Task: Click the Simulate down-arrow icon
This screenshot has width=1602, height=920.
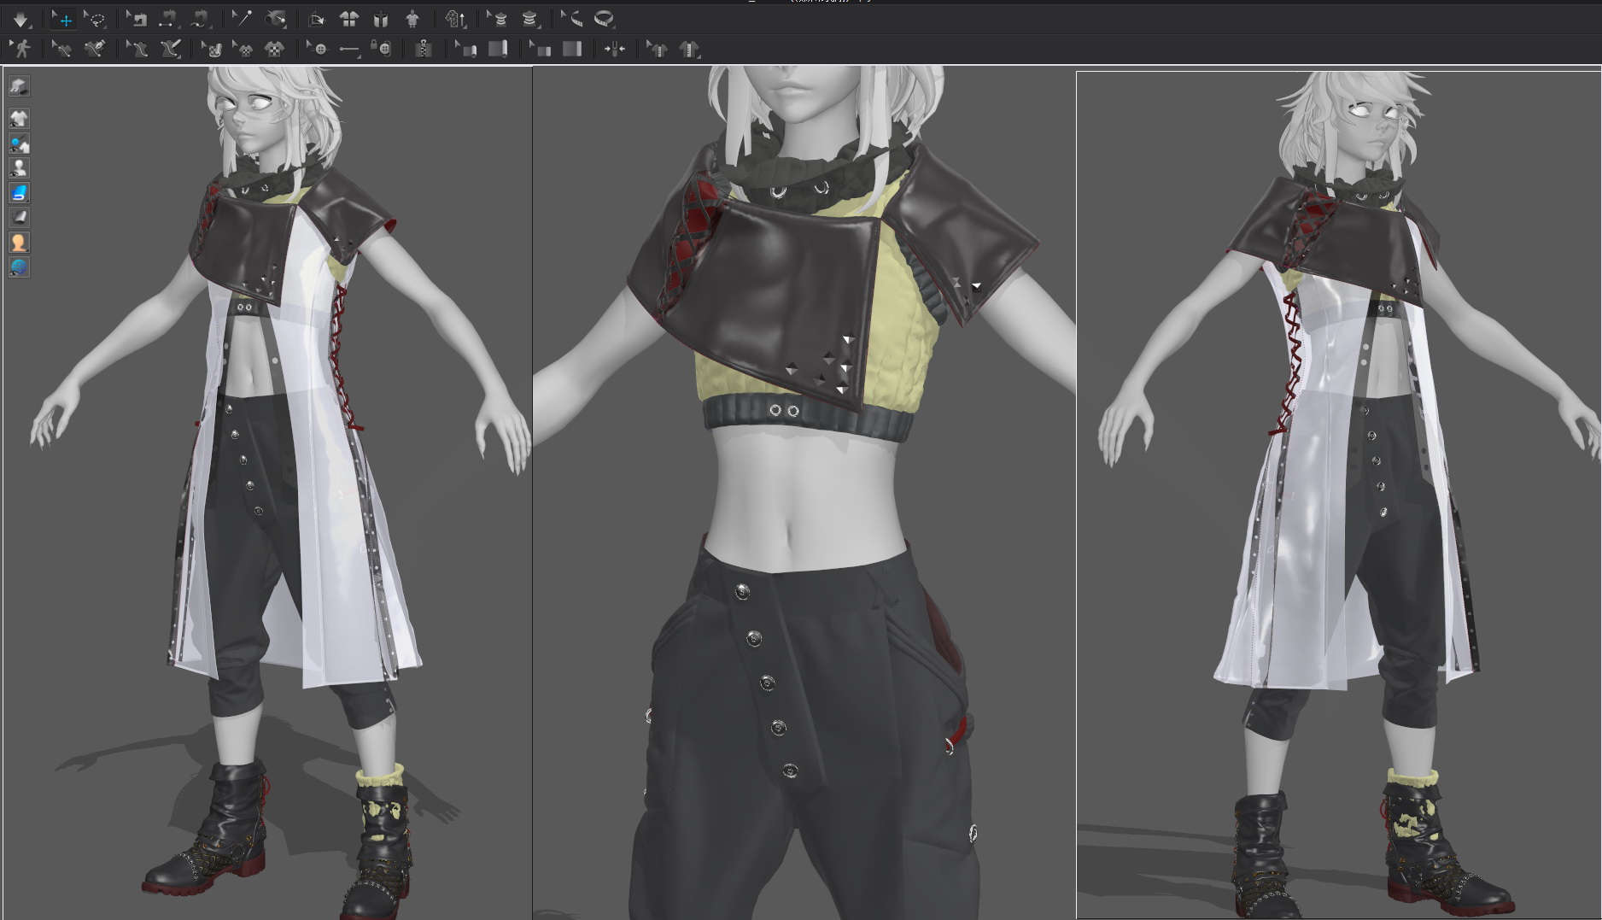Action: pyautogui.click(x=20, y=19)
